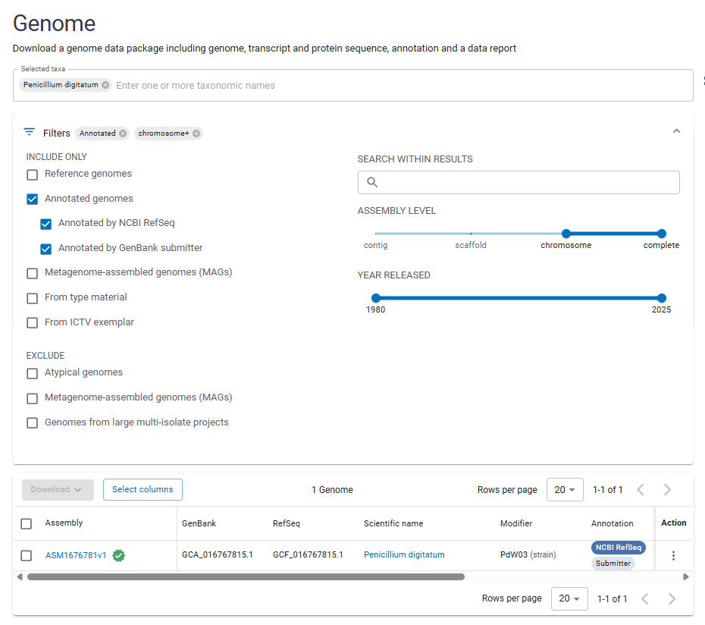Check the From type material option
This screenshot has height=625, width=705.
[x=32, y=298]
